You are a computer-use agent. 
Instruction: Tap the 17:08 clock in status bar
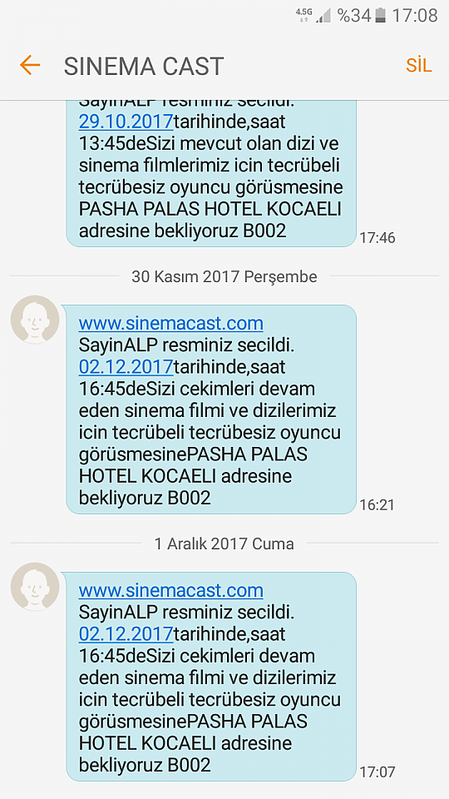tap(414, 15)
